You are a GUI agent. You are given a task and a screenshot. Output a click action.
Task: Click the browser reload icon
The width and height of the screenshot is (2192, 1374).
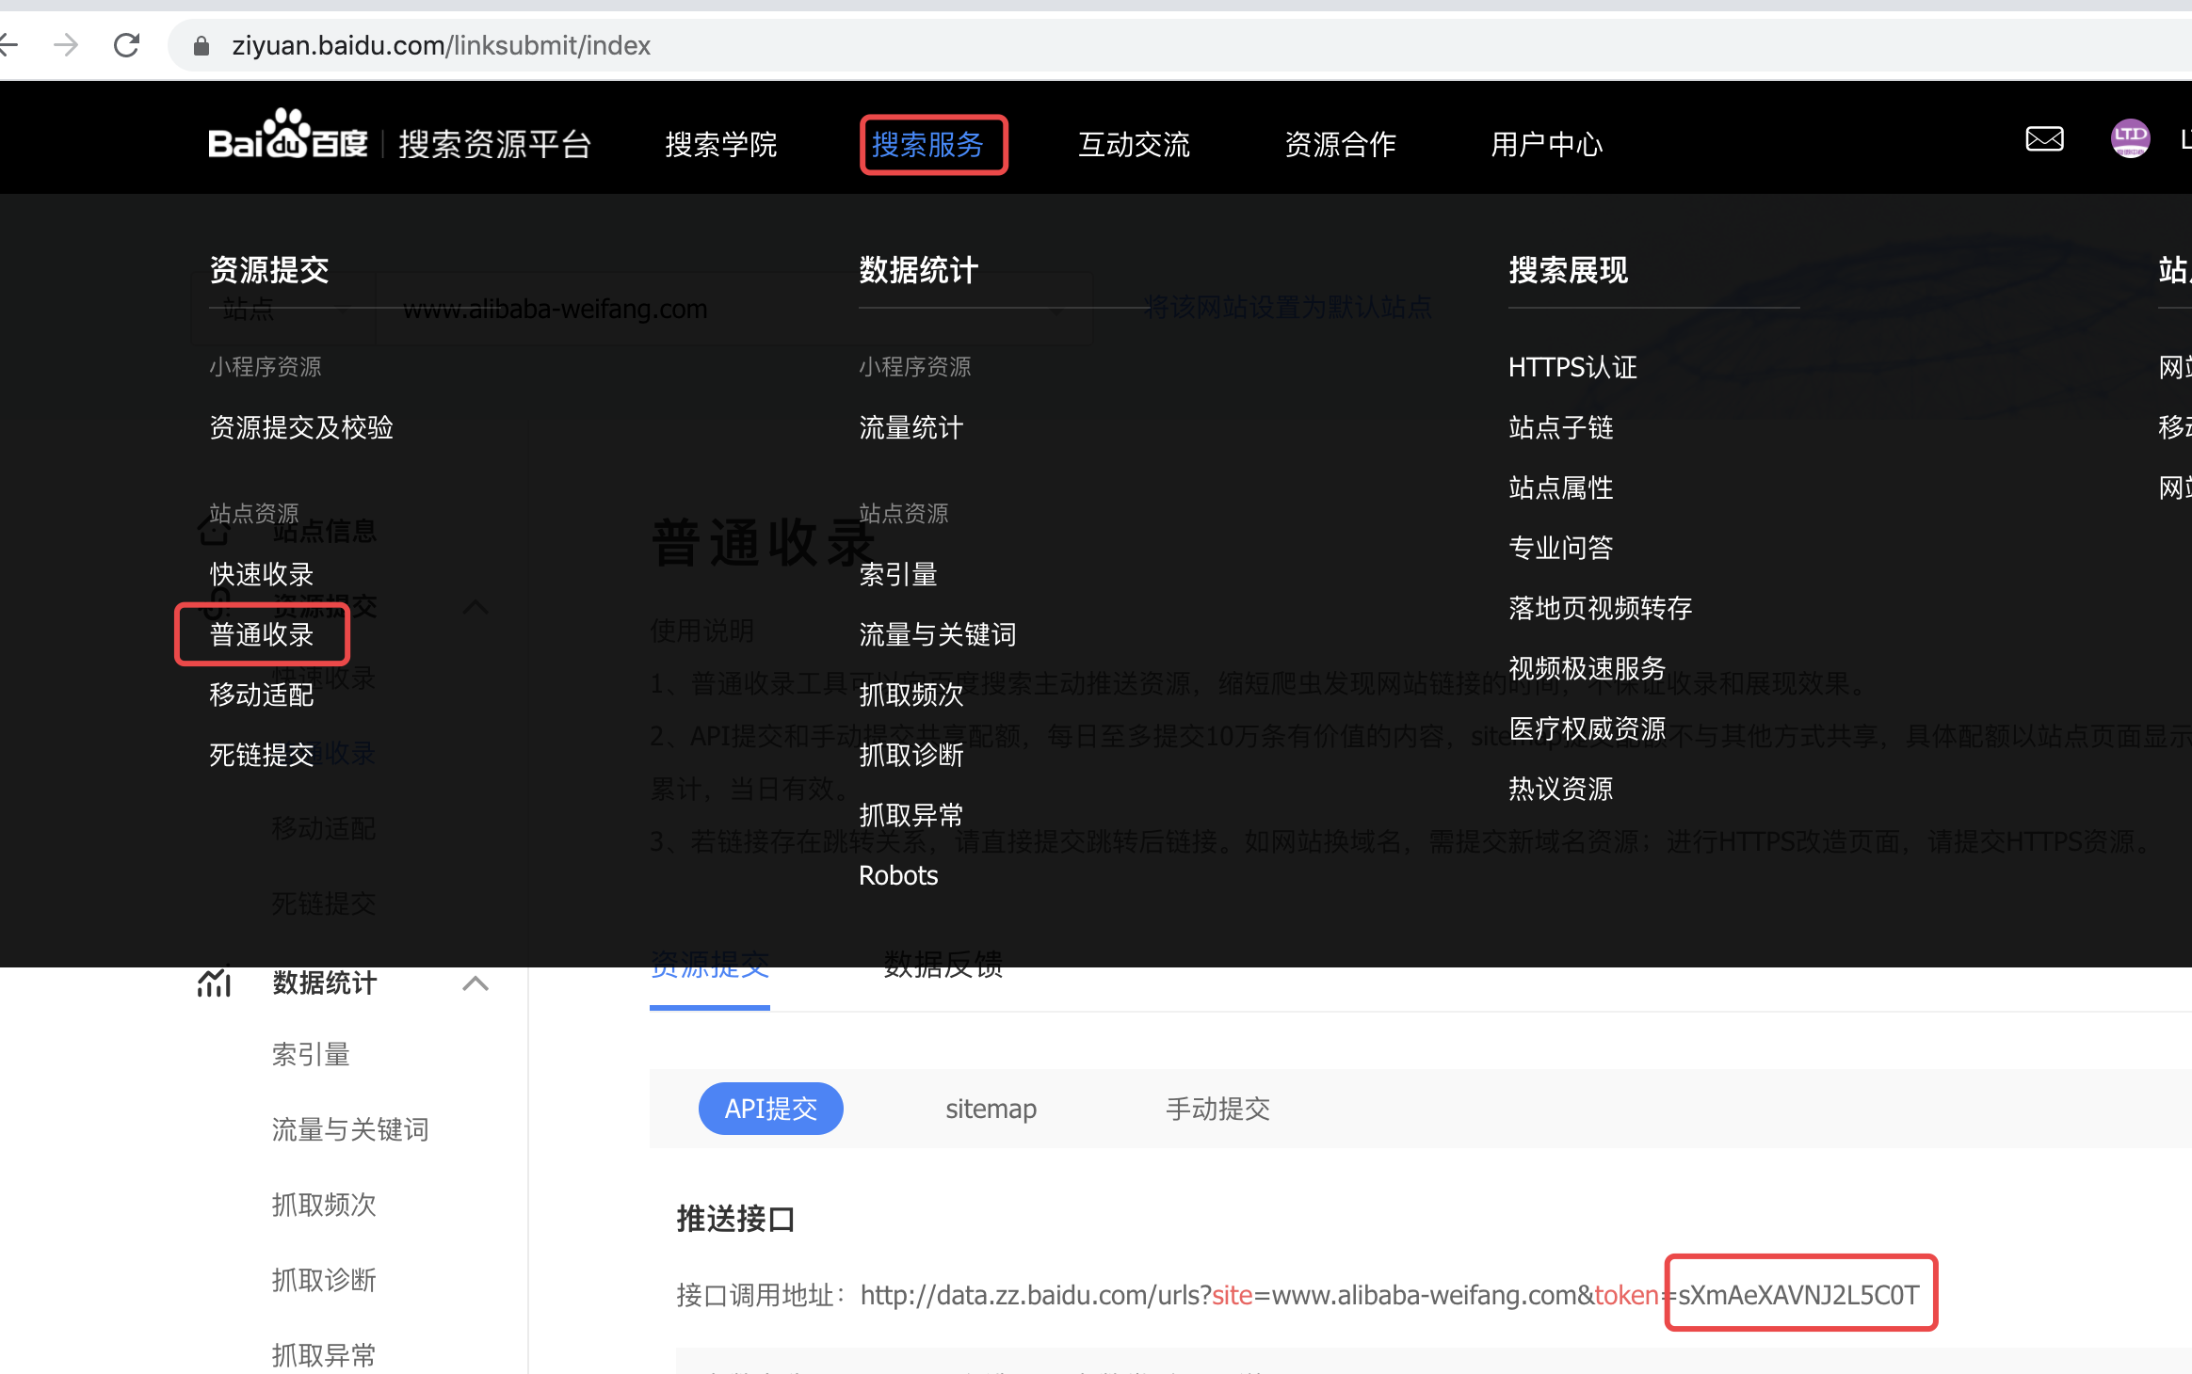pos(126,45)
